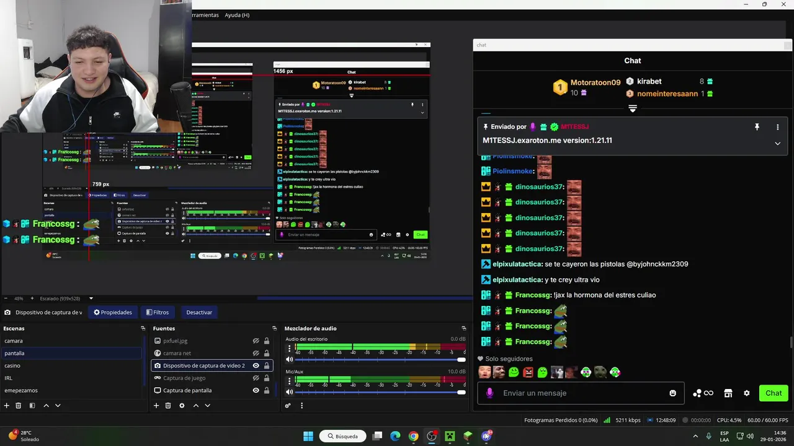Open Mic/Aux options three dots
This screenshot has width=794, height=446.
tap(289, 382)
